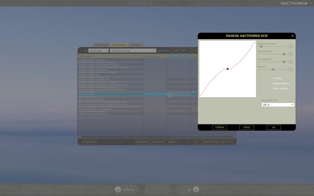Click the Насыщение X slider handle
Viewport: 314px width, 196px height.
click(x=284, y=54)
